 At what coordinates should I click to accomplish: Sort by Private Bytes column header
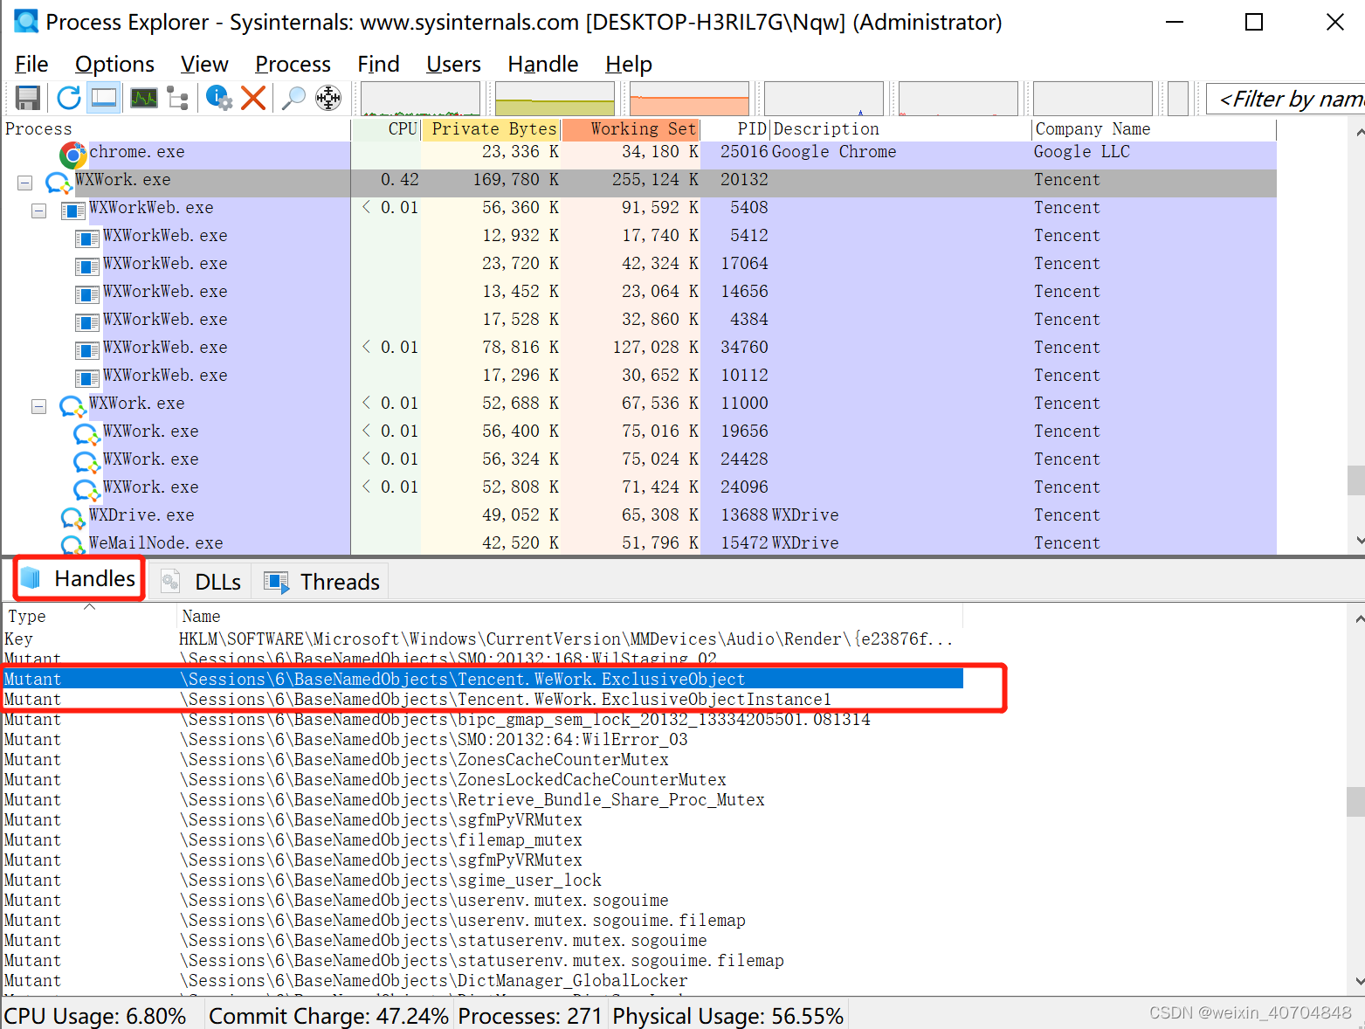(491, 129)
